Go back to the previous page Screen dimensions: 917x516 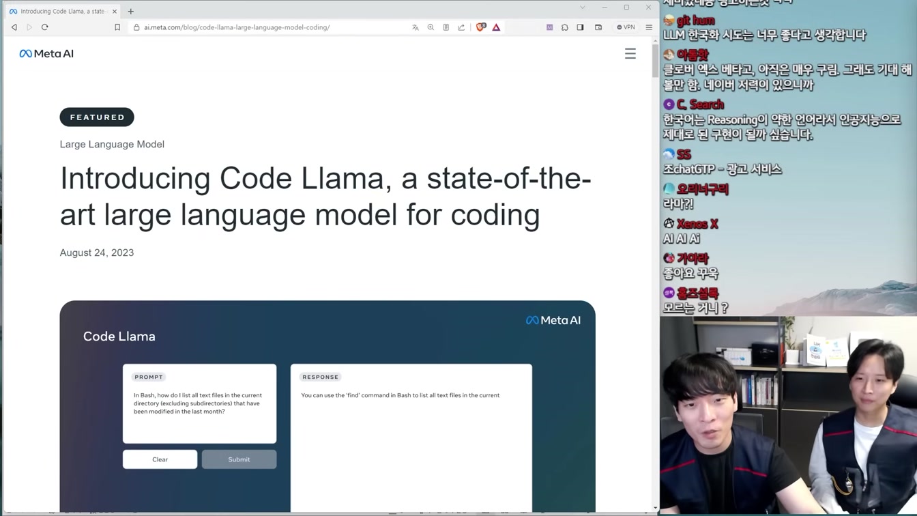click(14, 27)
